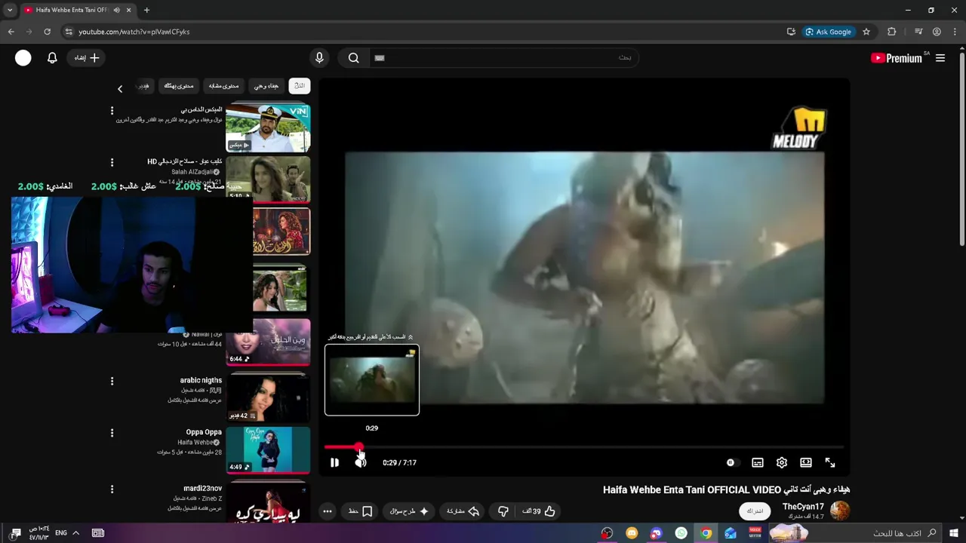Open the thumbnail with the 6:44 duration

click(268, 342)
